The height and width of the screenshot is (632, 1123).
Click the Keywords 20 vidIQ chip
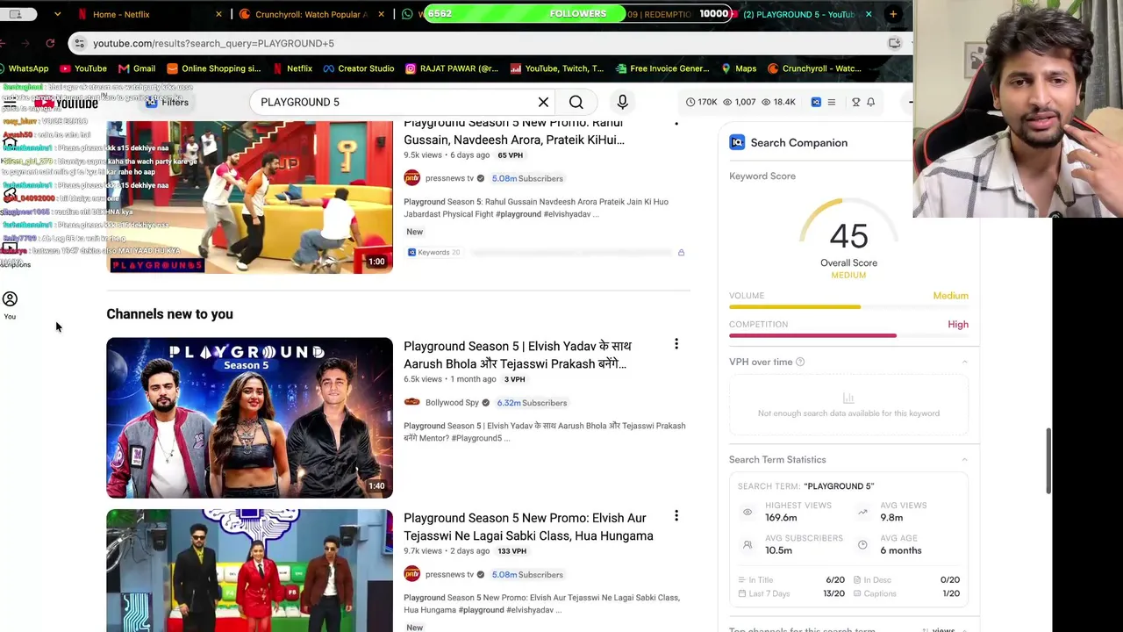[x=433, y=253]
